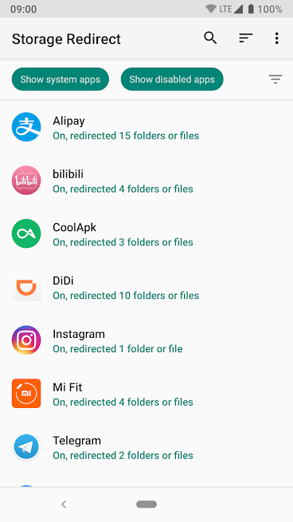Toggle the Show disabled apps chip
Viewport: 293px width, 522px height.
[172, 79]
